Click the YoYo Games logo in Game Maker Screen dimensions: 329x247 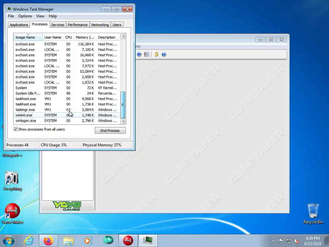[67, 206]
